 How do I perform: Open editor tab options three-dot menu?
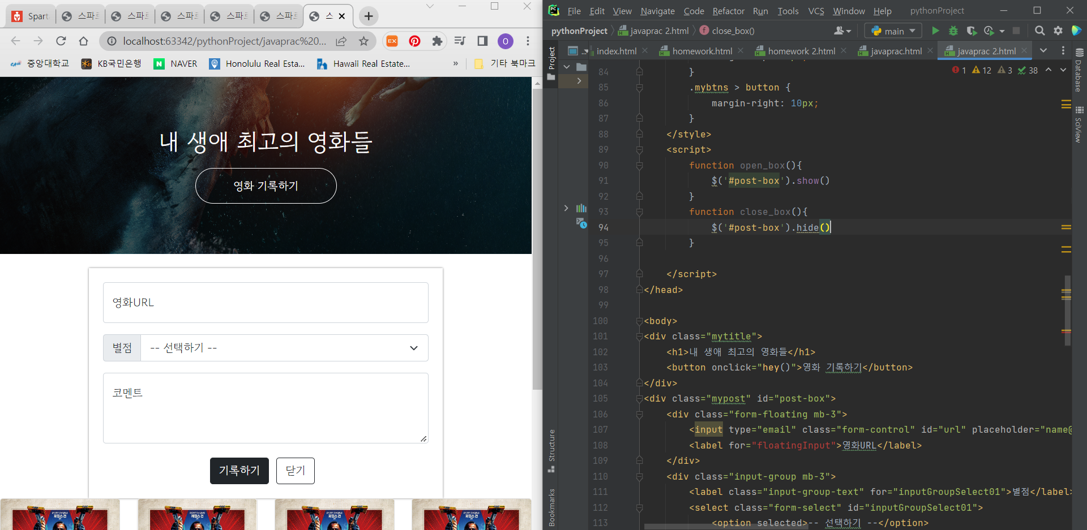(x=1063, y=50)
